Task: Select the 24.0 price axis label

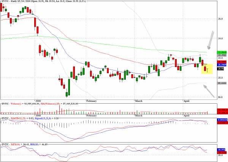Action: coord(220,38)
